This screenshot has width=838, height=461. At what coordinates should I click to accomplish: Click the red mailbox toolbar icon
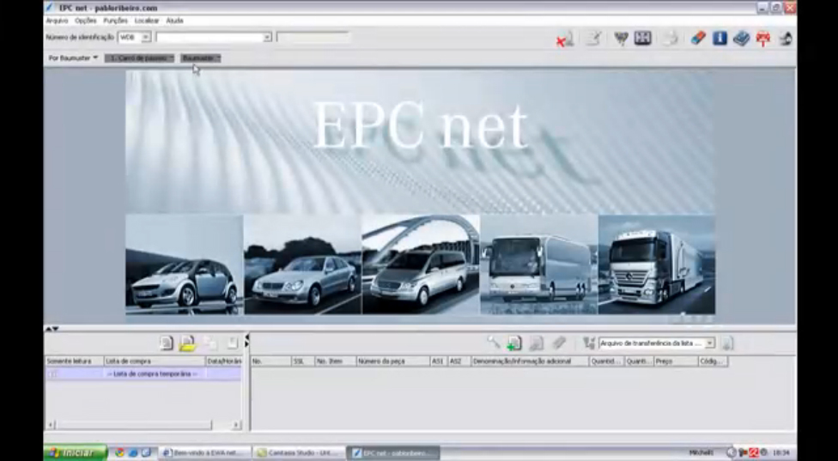pyautogui.click(x=763, y=39)
